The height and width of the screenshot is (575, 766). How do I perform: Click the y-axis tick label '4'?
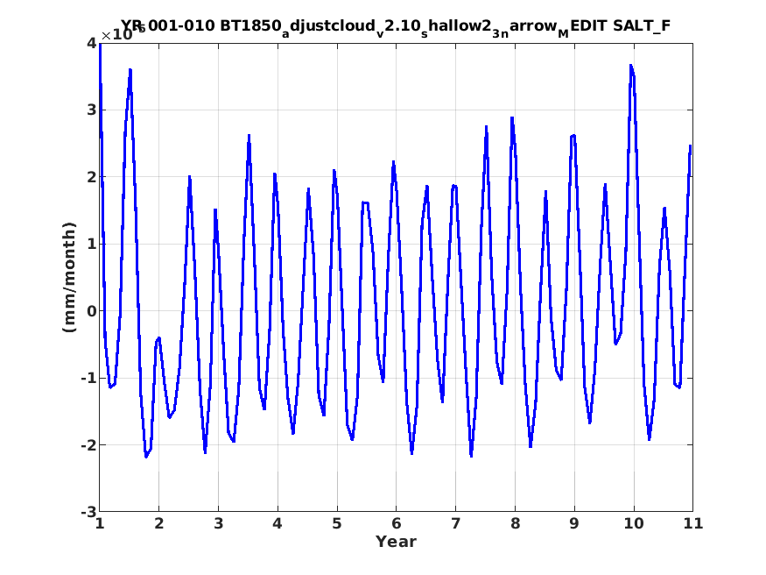point(91,43)
